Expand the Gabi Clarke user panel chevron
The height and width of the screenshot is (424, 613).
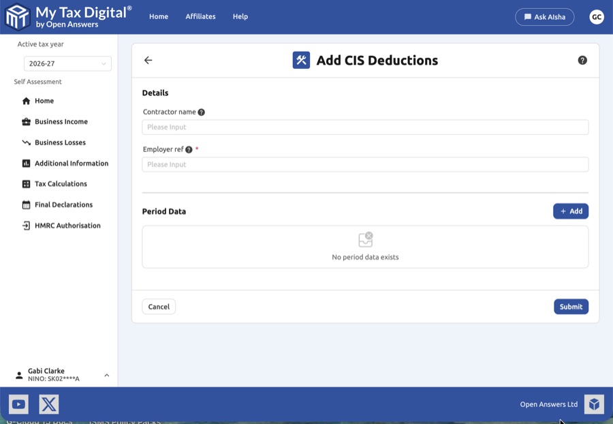pos(106,375)
